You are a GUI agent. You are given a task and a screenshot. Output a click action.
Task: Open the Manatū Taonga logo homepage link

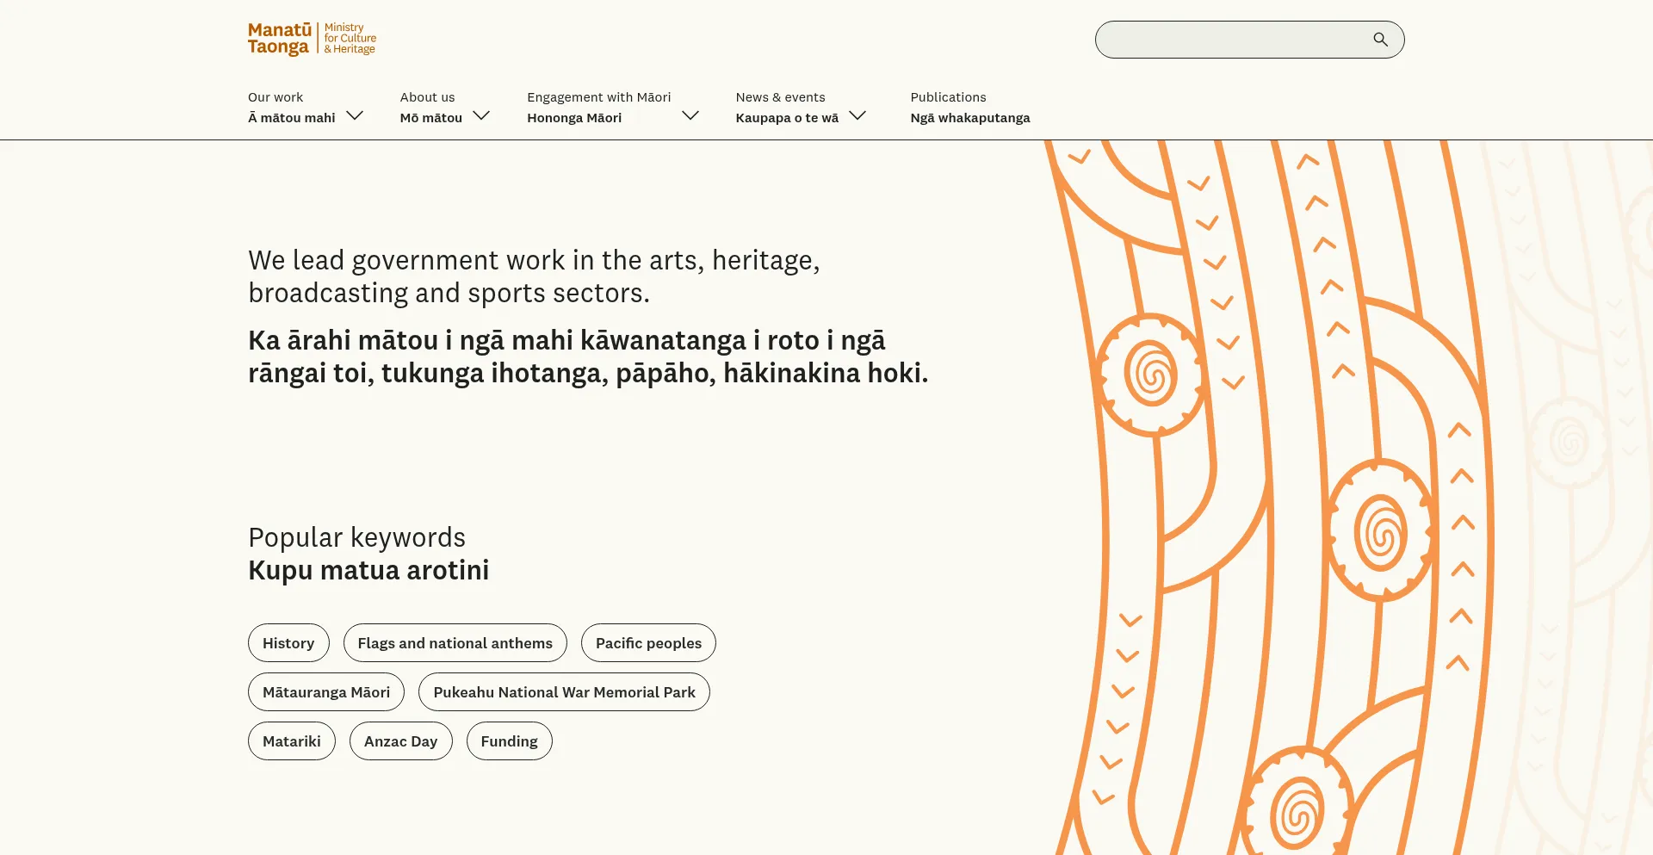pyautogui.click(x=312, y=39)
